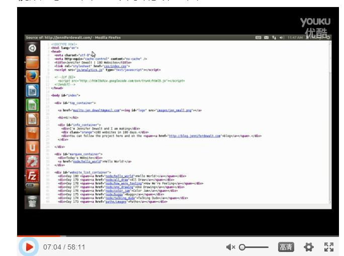Image resolution: width=344 pixels, height=256 pixels.
Task: Click the 11:47 AM clock in video
Action: 295,38
